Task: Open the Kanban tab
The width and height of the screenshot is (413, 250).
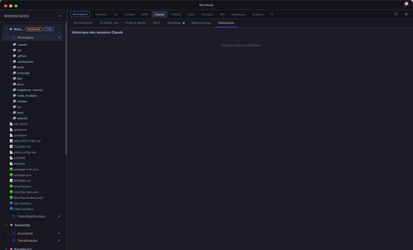Action: click(x=129, y=14)
